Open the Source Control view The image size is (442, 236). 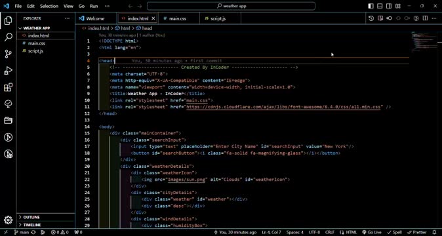click(8, 54)
